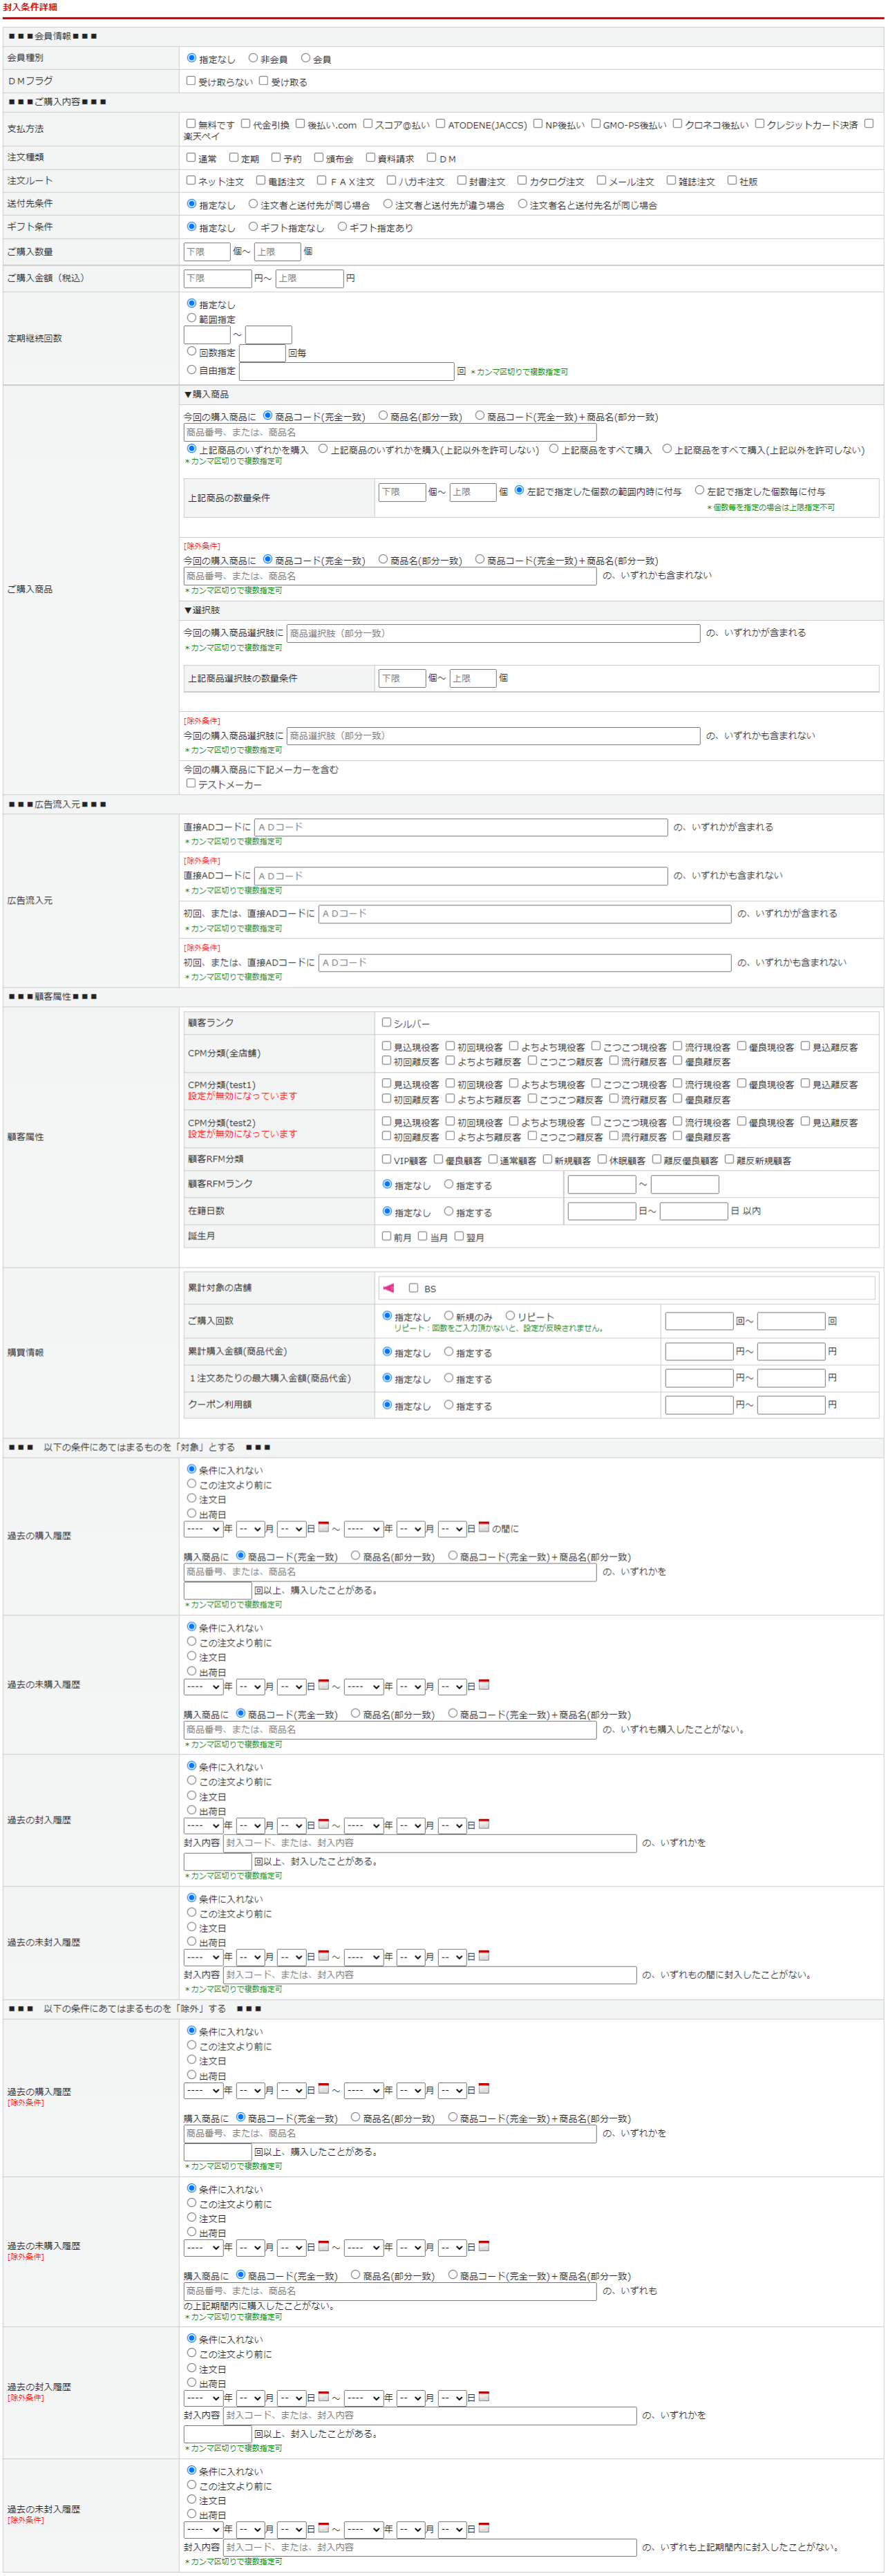Check the クレジットカード決済 payment method box
This screenshot has height=2576, width=888.
click(760, 124)
